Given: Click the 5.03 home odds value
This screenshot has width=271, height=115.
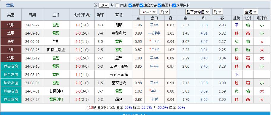Looking at the screenshot, I should click(186, 91).
